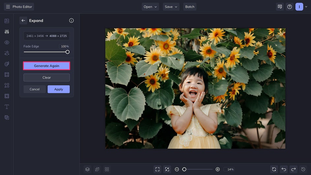The image size is (311, 175).
Task: Open the history clock icon
Action: tap(303, 169)
